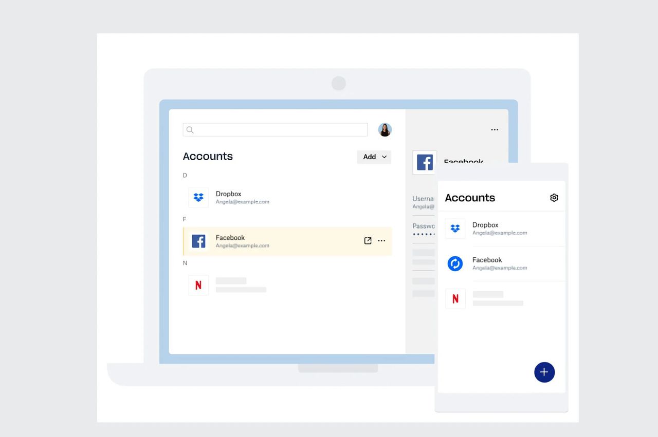Open settings via the gear icon

554,197
